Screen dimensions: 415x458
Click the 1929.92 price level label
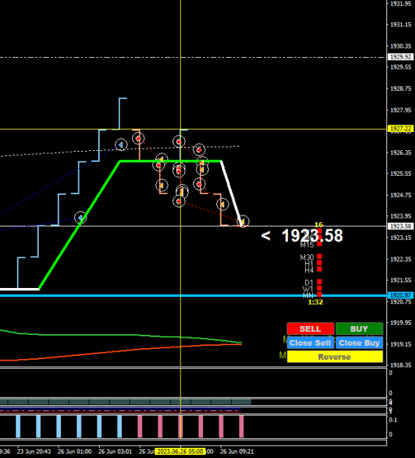pos(400,56)
